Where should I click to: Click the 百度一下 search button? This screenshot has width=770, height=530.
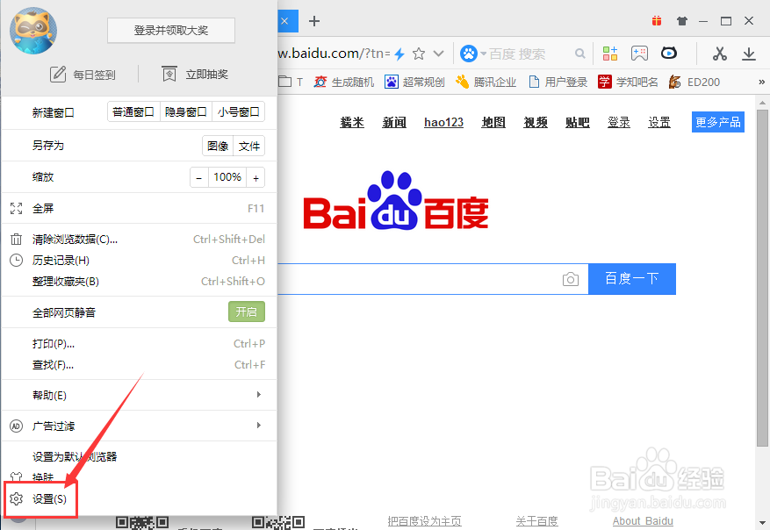click(x=632, y=279)
